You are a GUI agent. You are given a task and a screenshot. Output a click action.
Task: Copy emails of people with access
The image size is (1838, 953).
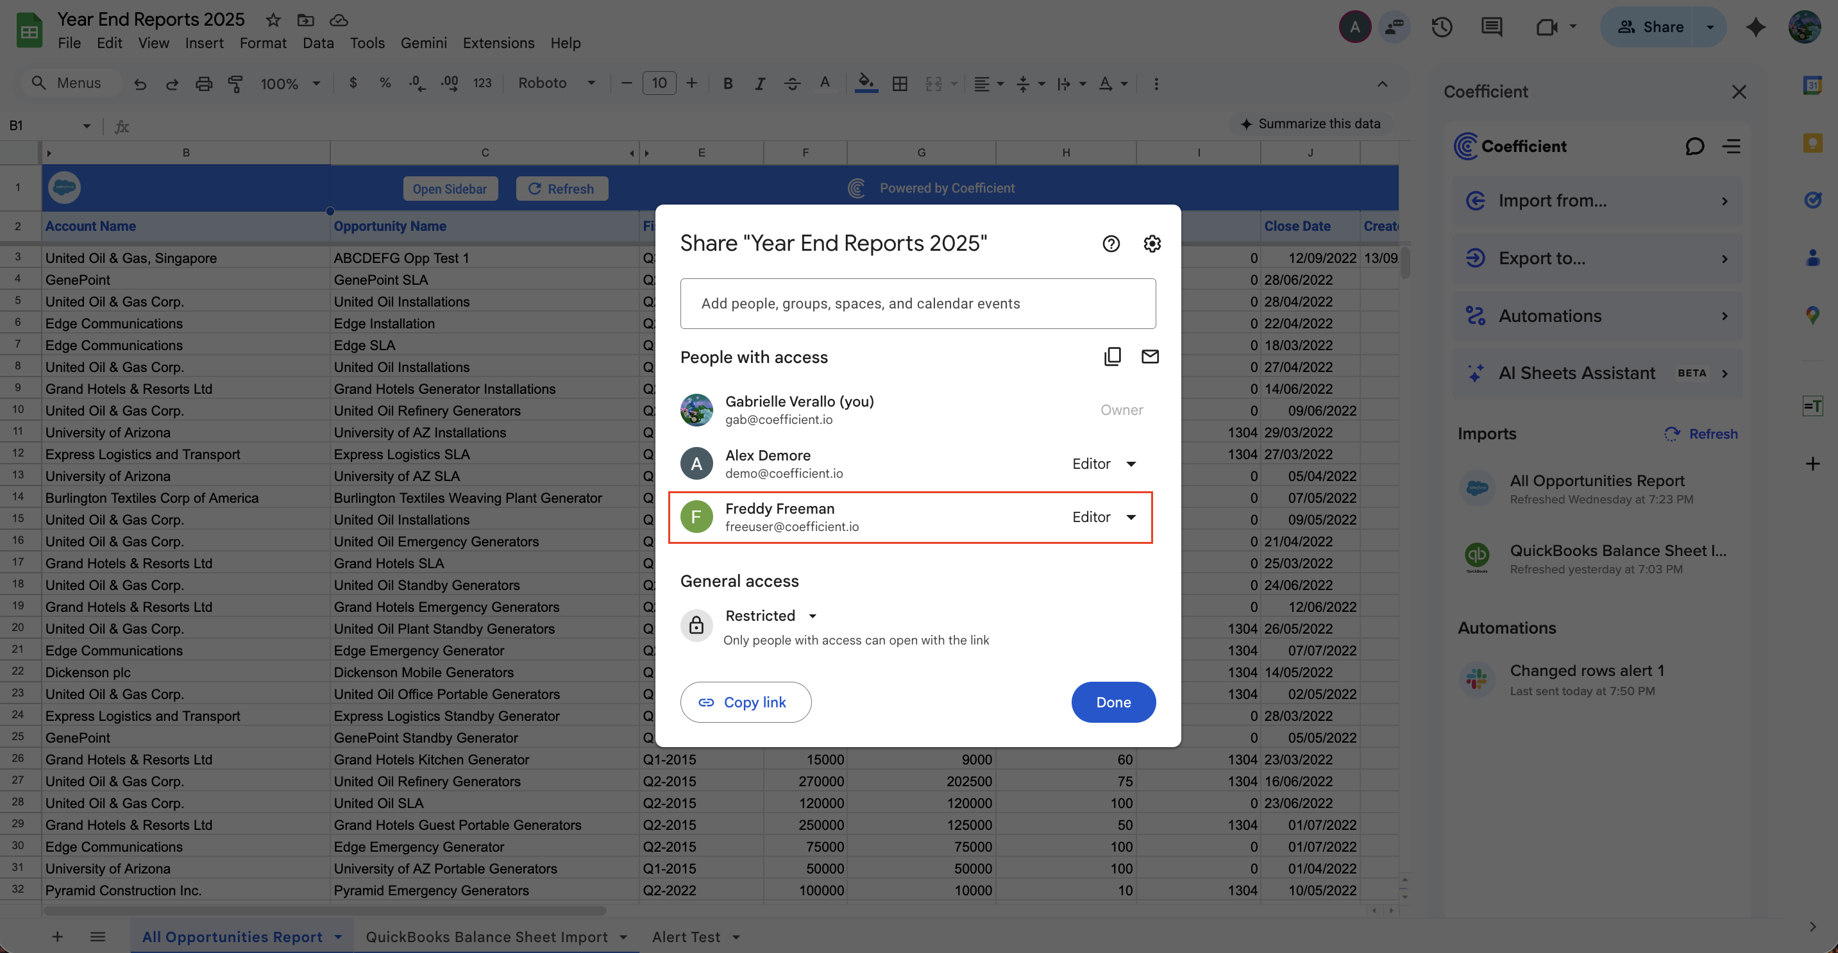coord(1113,357)
